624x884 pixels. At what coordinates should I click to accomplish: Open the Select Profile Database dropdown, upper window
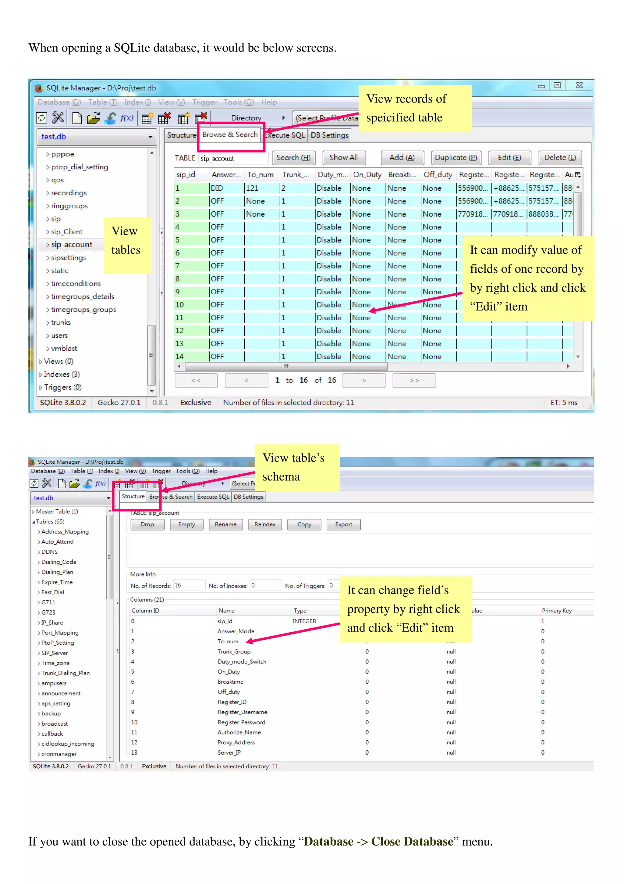coord(326,118)
